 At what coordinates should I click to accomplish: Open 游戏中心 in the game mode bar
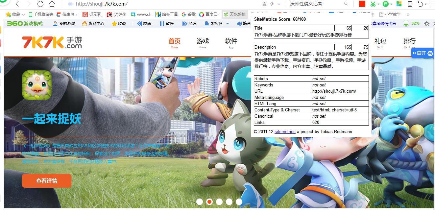pyautogui.click(x=93, y=24)
